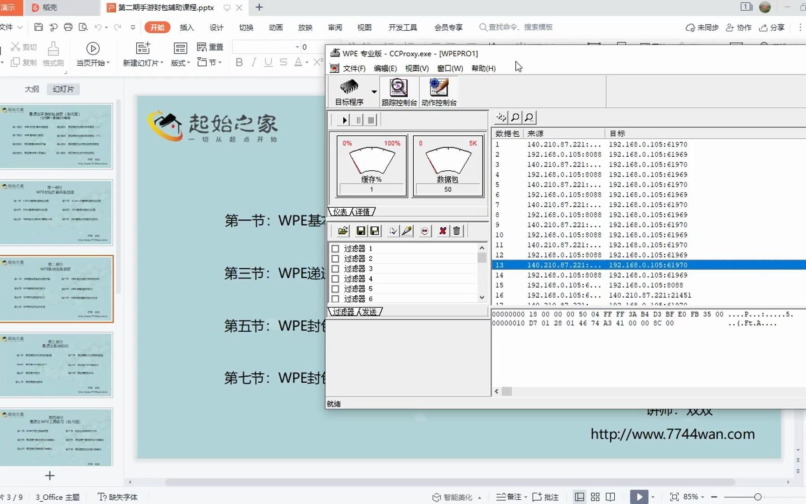Click the packet selection crosshair icon
806x504 pixels.
pyautogui.click(x=501, y=117)
